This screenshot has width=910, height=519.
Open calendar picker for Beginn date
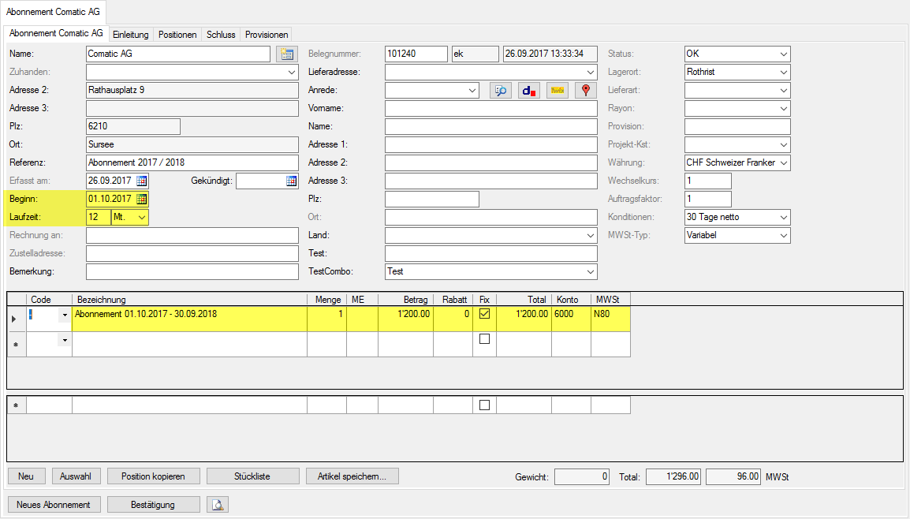click(142, 199)
